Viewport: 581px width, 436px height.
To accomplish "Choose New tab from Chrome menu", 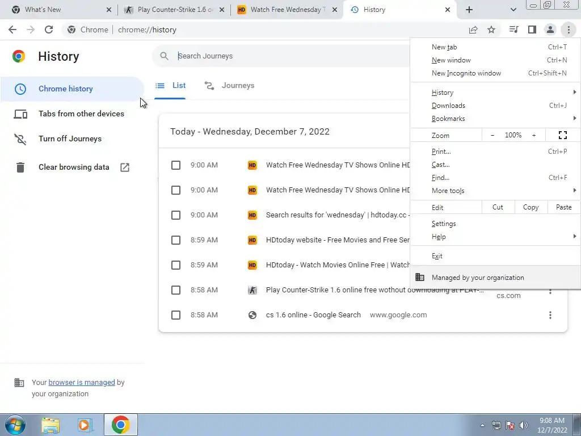I will (x=495, y=47).
